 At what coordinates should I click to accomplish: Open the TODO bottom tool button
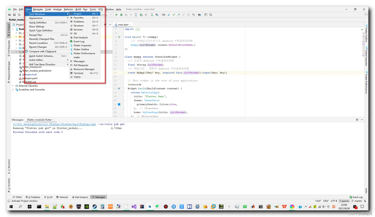17,197
